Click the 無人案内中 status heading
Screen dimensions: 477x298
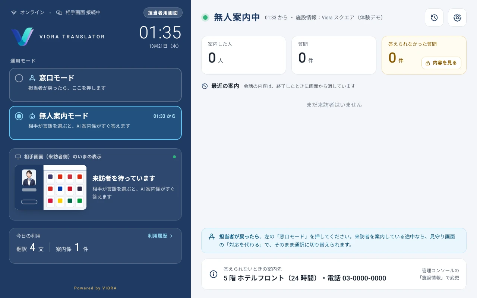point(237,18)
